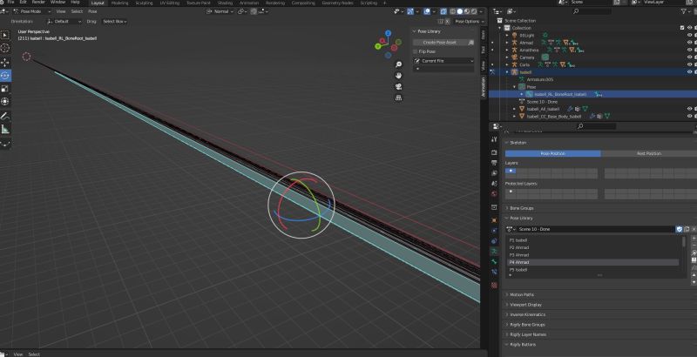
Task: Switch to the Animation workspace tab
Action: [x=249, y=3]
